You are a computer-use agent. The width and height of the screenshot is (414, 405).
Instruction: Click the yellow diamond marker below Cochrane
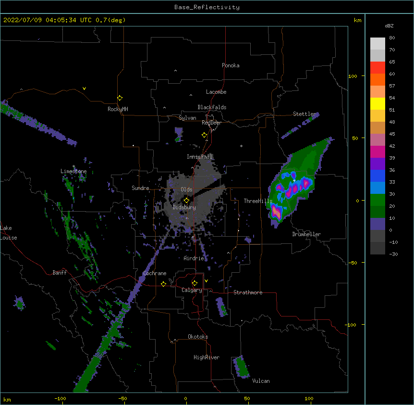[x=163, y=284]
